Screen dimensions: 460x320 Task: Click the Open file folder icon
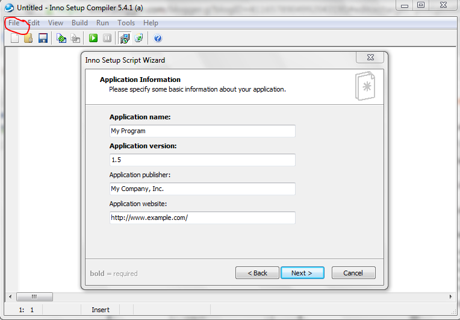[x=28, y=38]
